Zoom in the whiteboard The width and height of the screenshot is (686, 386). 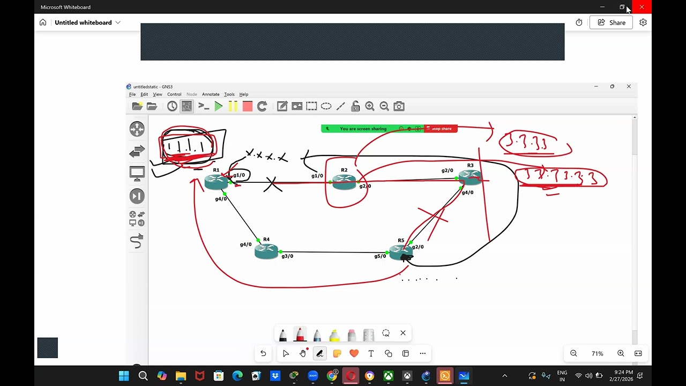[621, 353]
